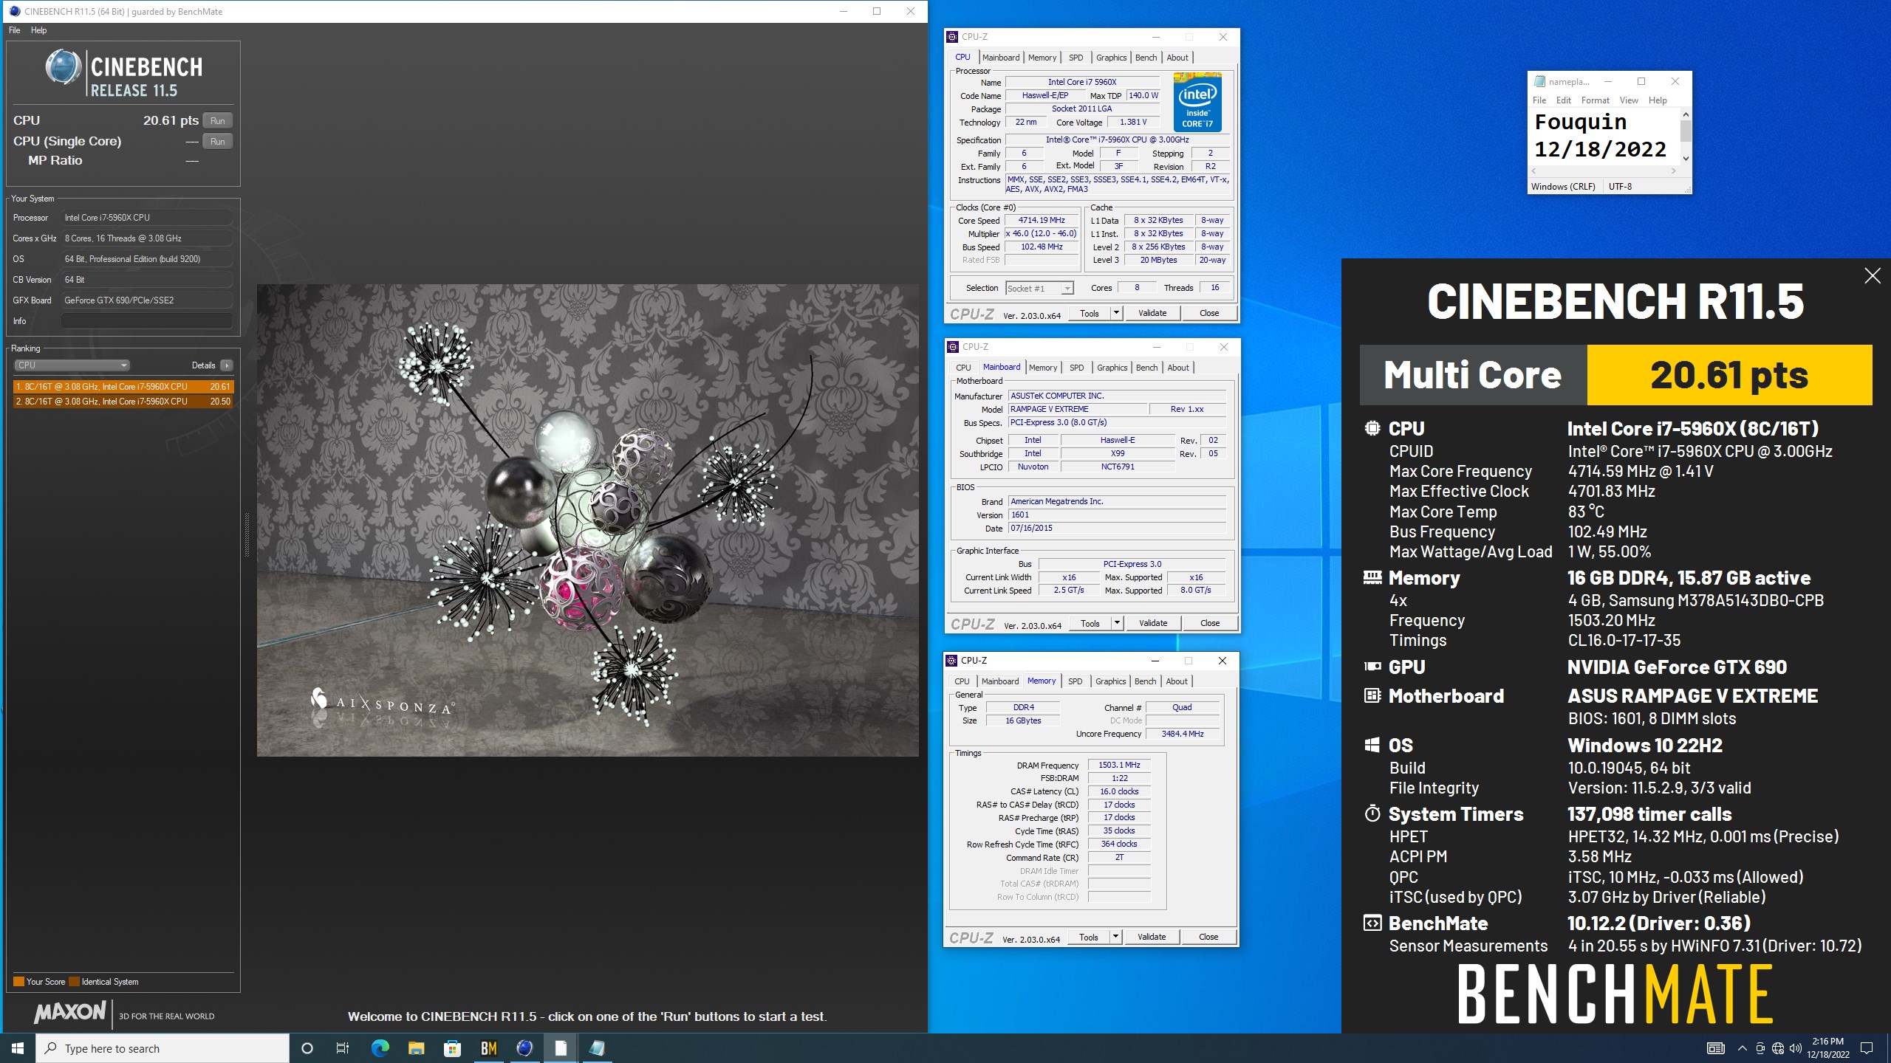Expand the Ranking CPU dropdown
1891x1063 pixels.
72,365
